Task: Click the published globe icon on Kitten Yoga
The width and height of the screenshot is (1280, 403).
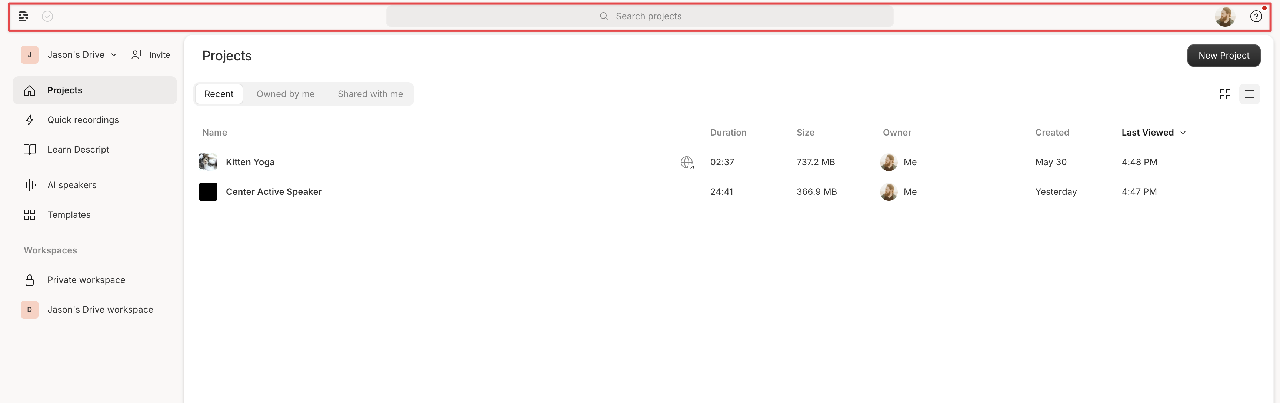Action: (687, 162)
